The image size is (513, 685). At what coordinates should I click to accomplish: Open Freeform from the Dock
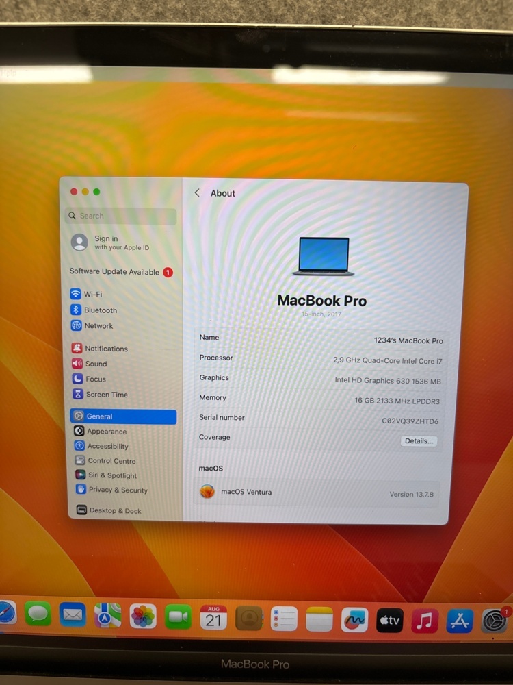[354, 620]
